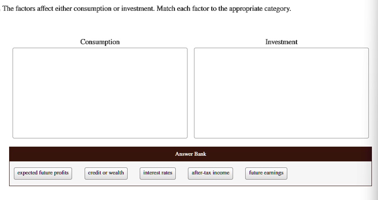Click inside the Investment drop box
This screenshot has width=378, height=200.
[281, 93]
